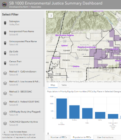The width and height of the screenshot is (121, 140).
Task: Click the Method 1 CalEnviroScreen layers icon
Action: click(5, 73)
